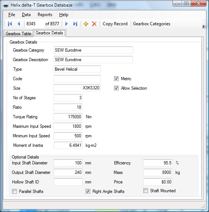209x212 pixels.
Task: Click the Copy Record button
Action: coord(115,24)
